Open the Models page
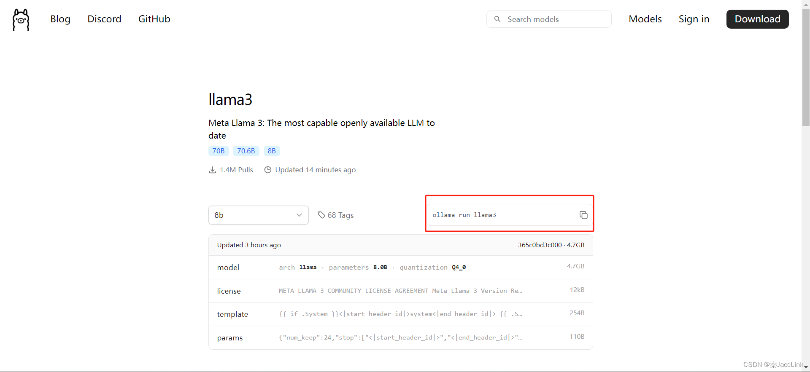Viewport: 810px width, 372px height. coord(645,19)
